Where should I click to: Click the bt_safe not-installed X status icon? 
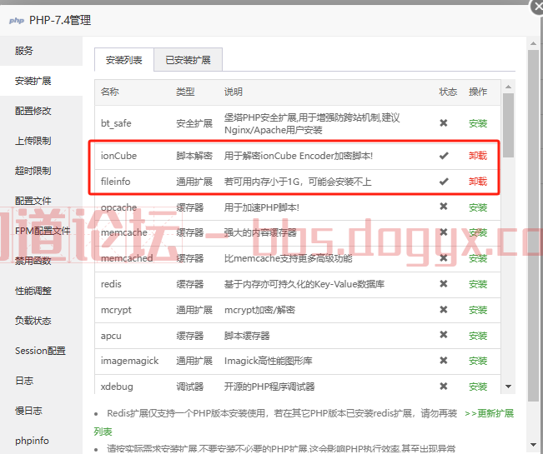[444, 123]
